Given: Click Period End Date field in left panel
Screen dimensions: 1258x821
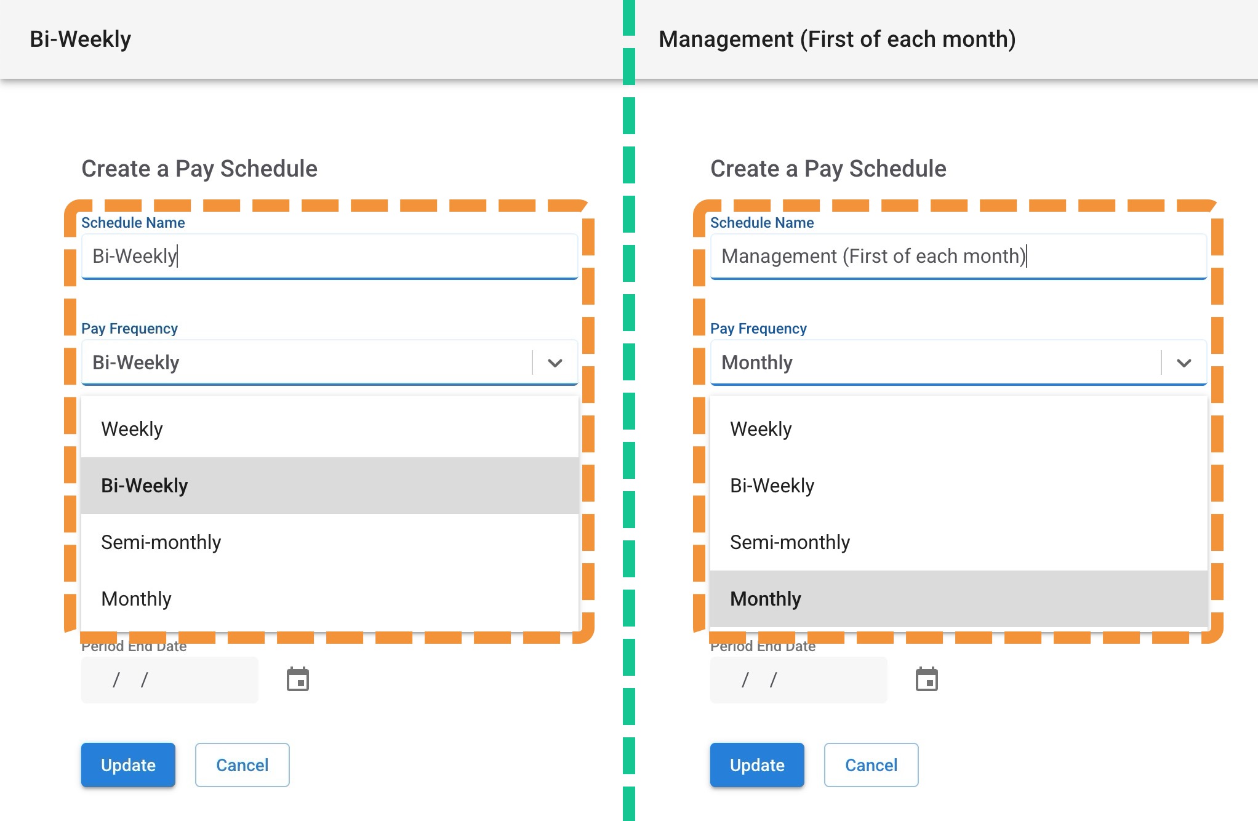Looking at the screenshot, I should point(170,680).
